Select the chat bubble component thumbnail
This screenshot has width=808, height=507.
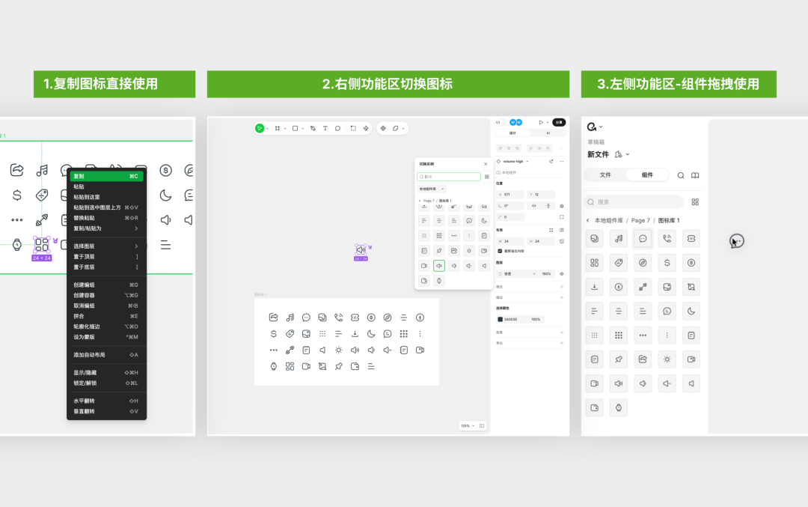coord(643,238)
